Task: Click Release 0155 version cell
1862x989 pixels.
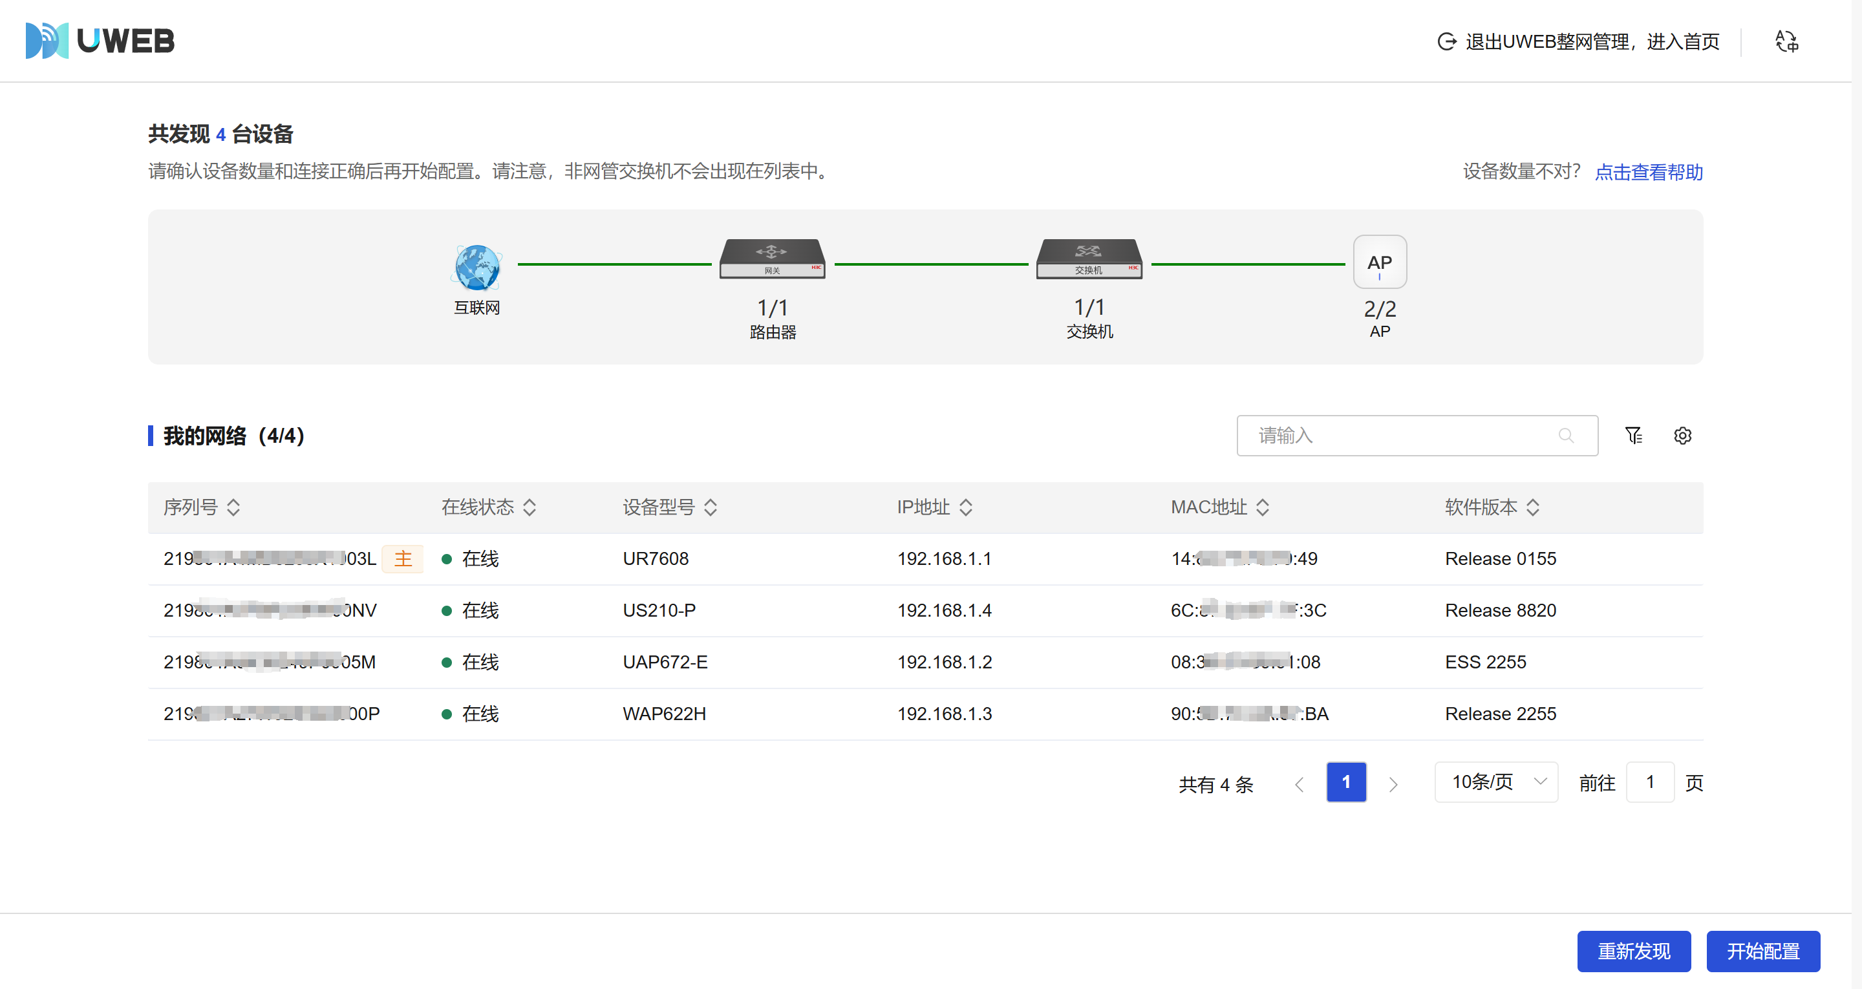Action: [x=1500, y=559]
